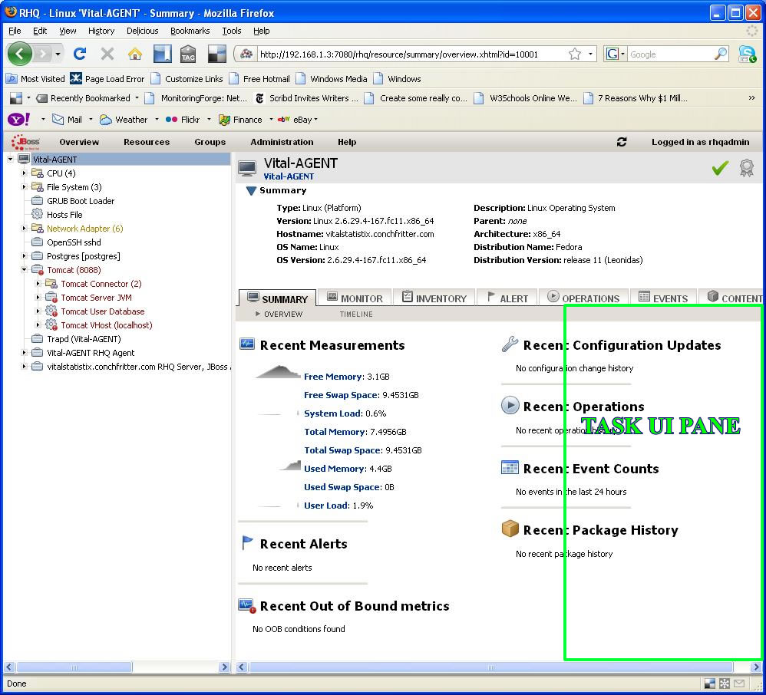Open the Resources menu

(147, 142)
